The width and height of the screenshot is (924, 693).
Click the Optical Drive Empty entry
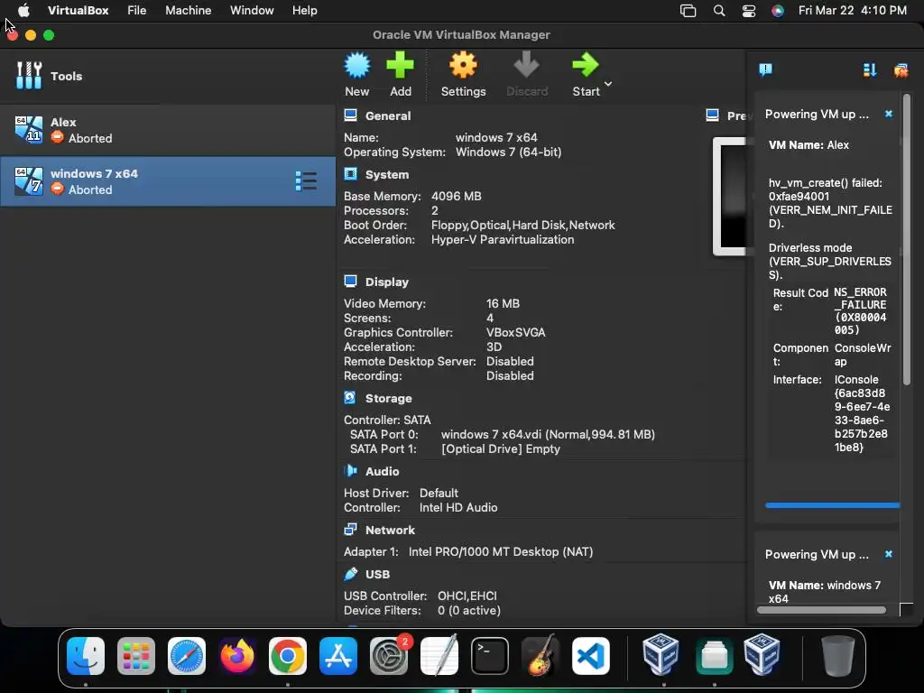click(500, 449)
